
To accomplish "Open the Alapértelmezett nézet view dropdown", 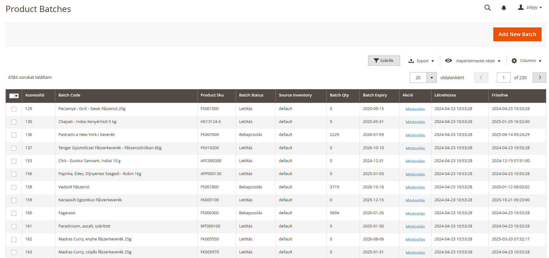I will (473, 61).
